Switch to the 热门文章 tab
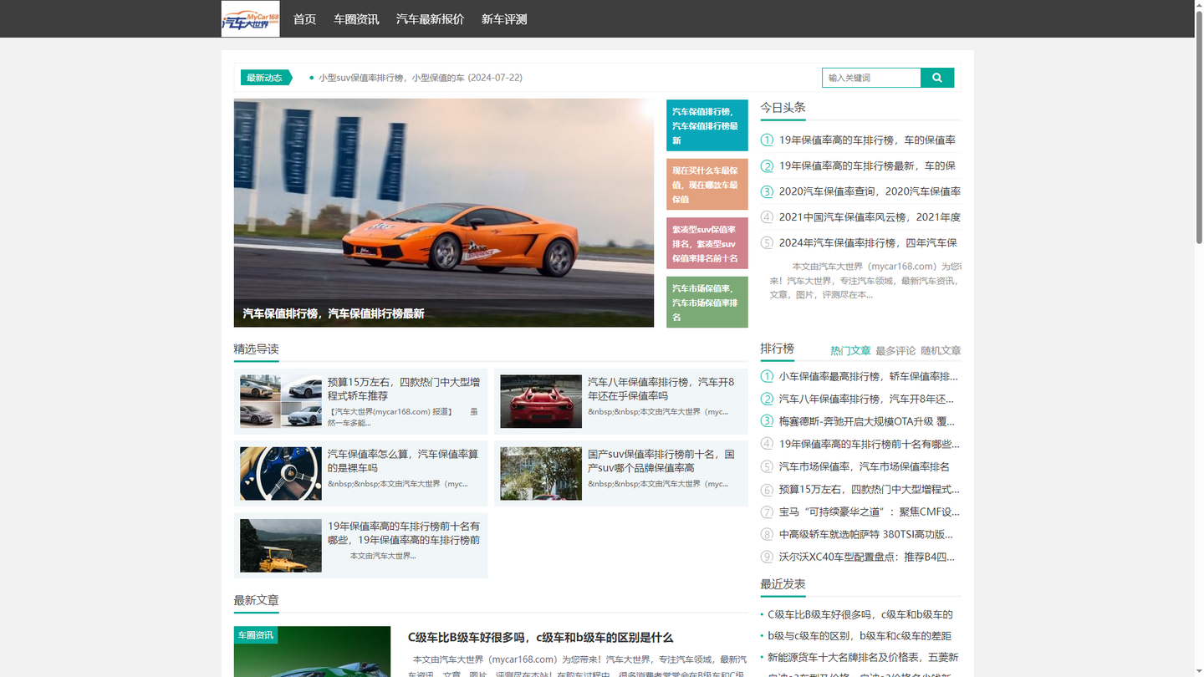This screenshot has width=1204, height=677. click(x=850, y=351)
